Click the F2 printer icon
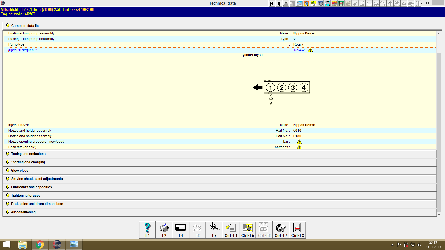Screen dimensions: 445x250 pos(164,230)
